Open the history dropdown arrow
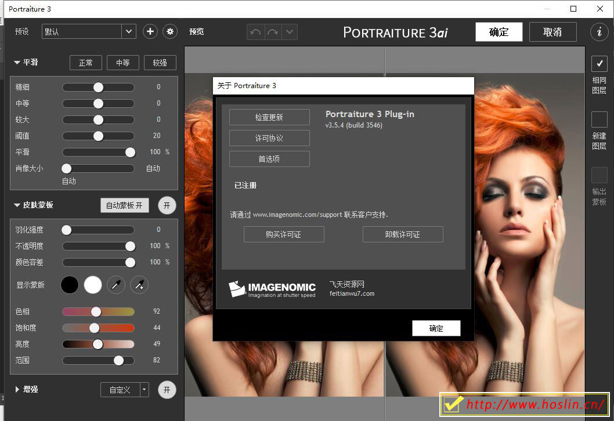The image size is (614, 421). pos(290,32)
